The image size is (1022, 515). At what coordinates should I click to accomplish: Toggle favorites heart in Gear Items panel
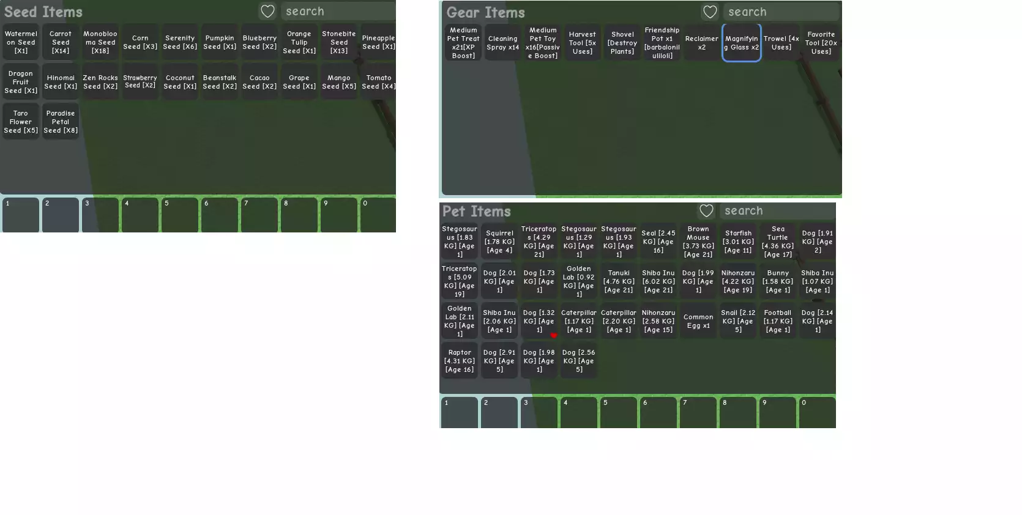(710, 12)
